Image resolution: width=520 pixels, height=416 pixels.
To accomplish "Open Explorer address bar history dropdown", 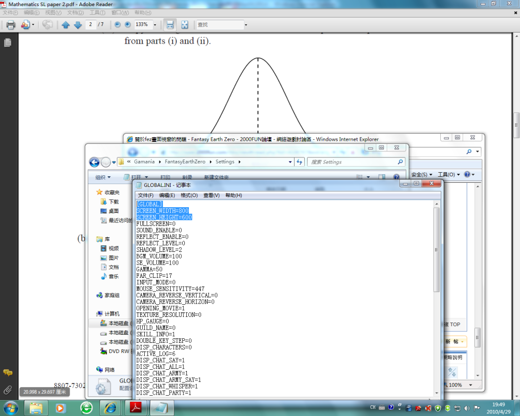I will tap(290, 162).
